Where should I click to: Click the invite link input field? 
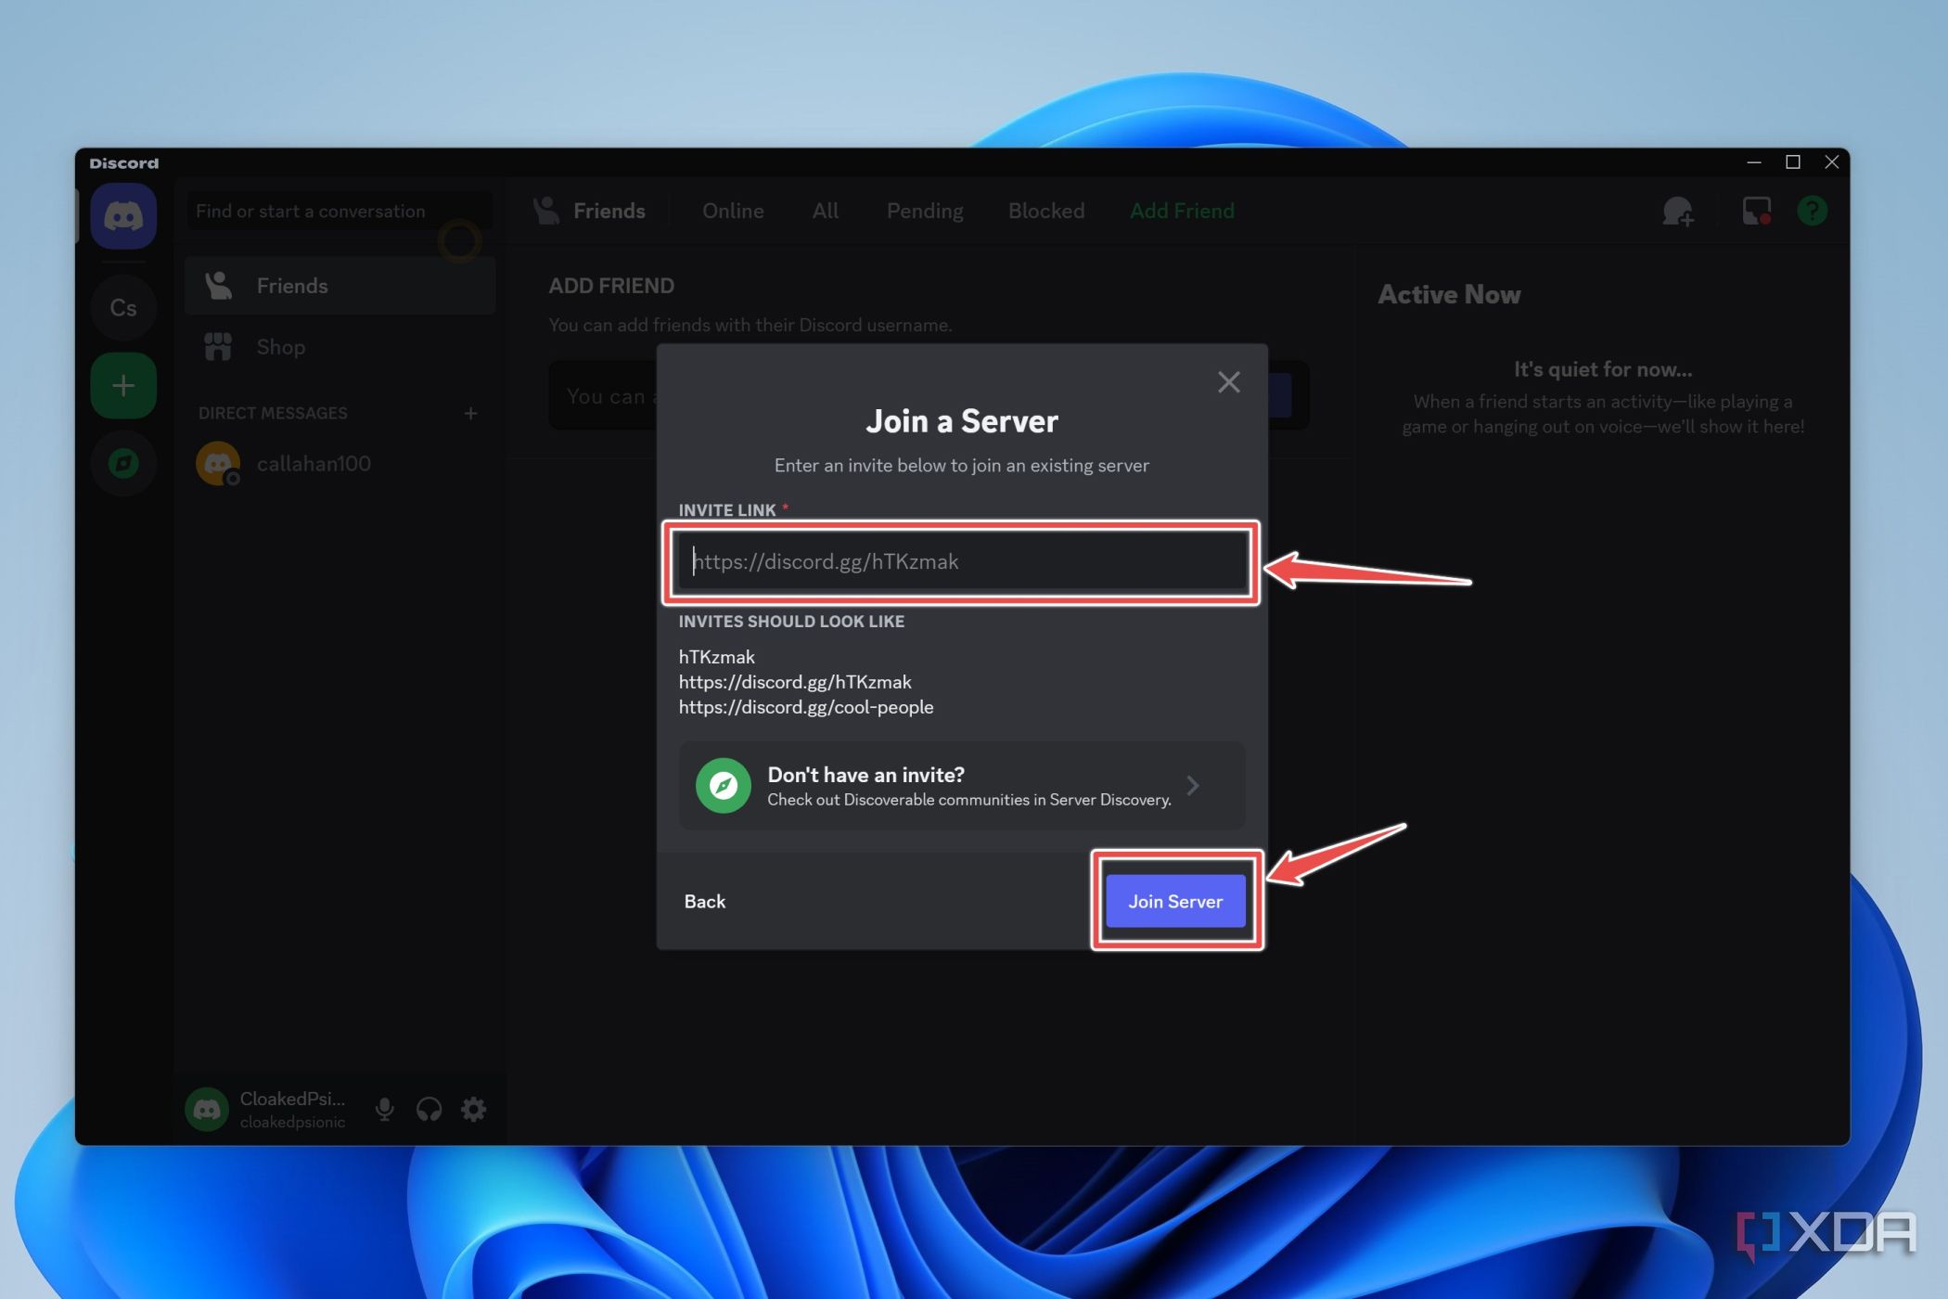pyautogui.click(x=961, y=561)
